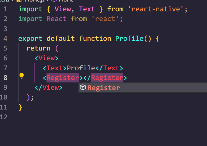This screenshot has width=207, height=146.
Task: Click the cube icon beside Register suggestion
Action: [x=83, y=88]
